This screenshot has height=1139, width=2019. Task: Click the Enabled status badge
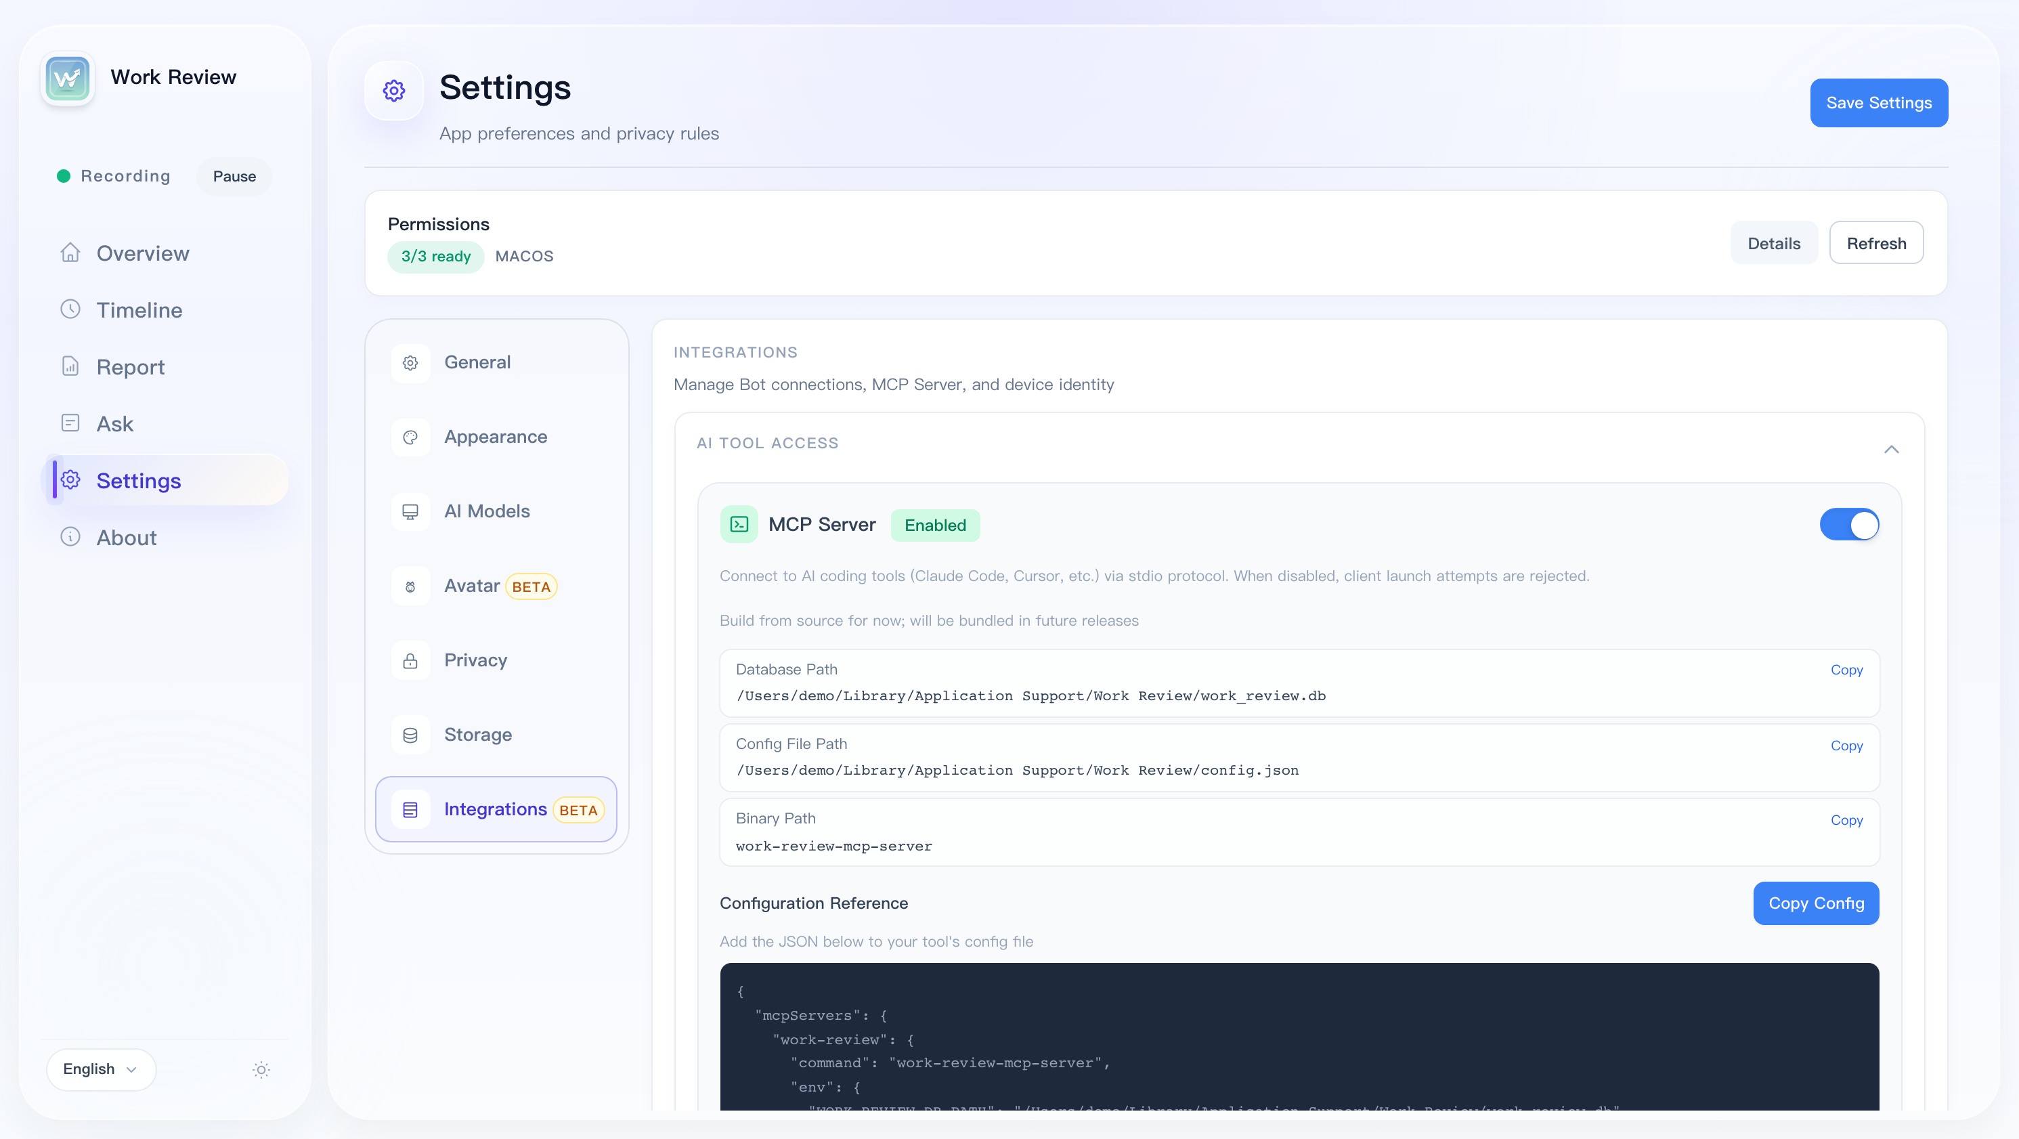(x=934, y=525)
